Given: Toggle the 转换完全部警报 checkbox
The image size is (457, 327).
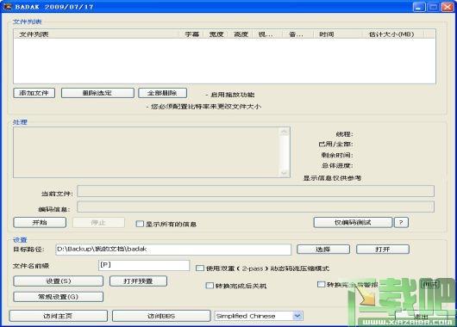Looking at the screenshot, I should pos(321,284).
